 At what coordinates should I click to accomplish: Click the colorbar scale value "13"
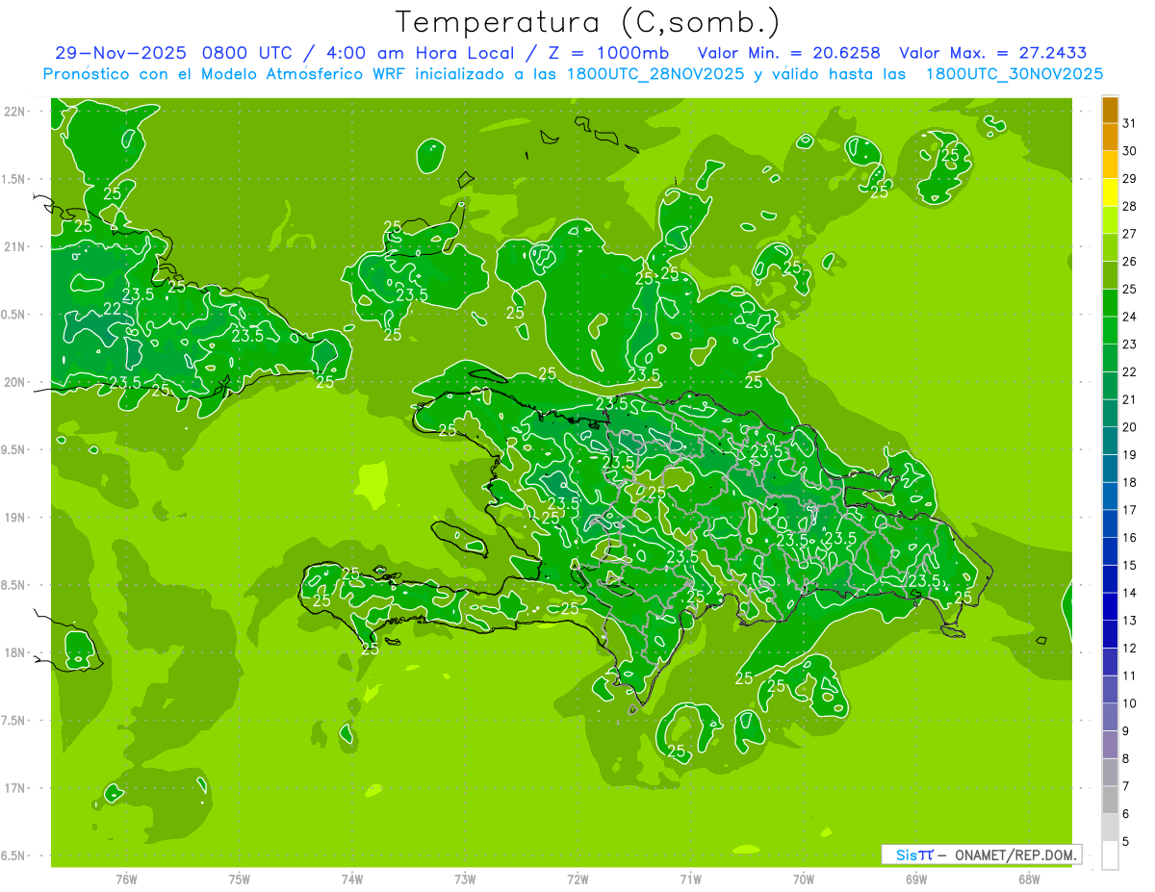[1129, 621]
